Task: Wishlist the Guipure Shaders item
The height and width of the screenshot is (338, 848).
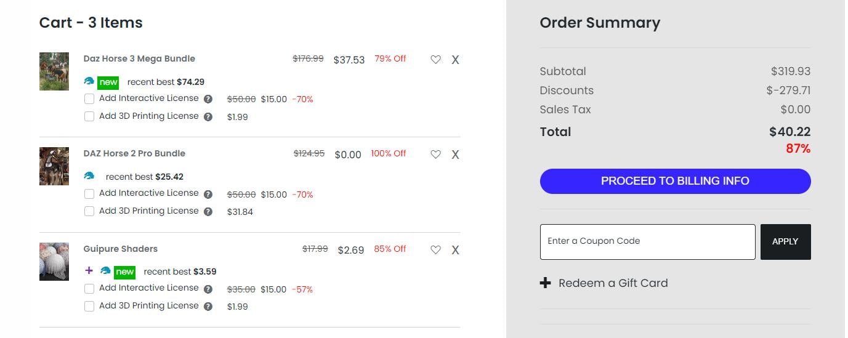Action: [x=435, y=250]
